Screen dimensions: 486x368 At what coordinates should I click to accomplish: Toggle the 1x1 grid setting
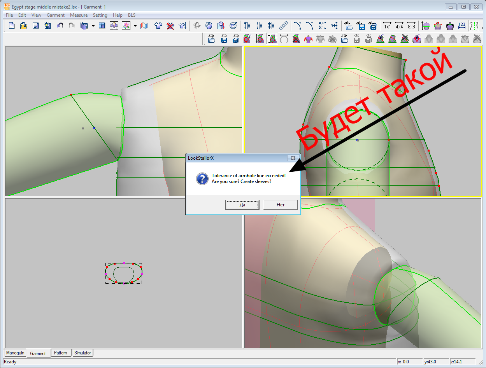pyautogui.click(x=387, y=26)
